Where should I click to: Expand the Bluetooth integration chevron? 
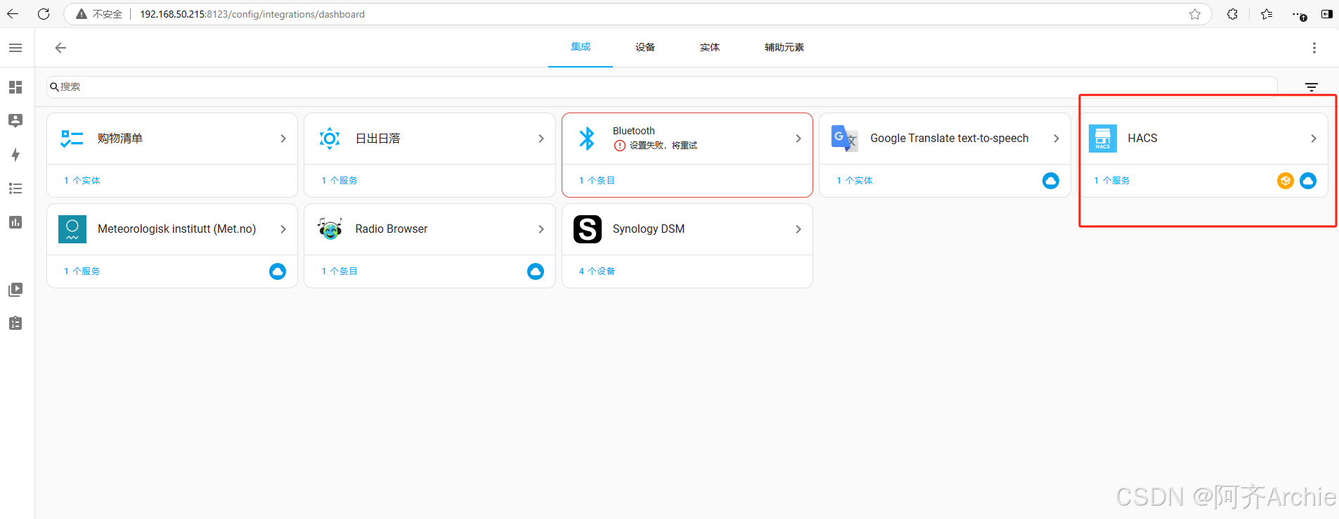click(798, 139)
